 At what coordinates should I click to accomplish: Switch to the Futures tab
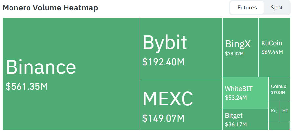247,8
